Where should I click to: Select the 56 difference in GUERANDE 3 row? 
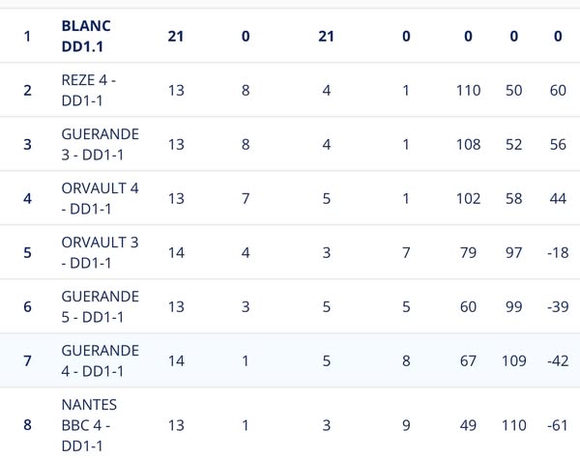(x=558, y=144)
